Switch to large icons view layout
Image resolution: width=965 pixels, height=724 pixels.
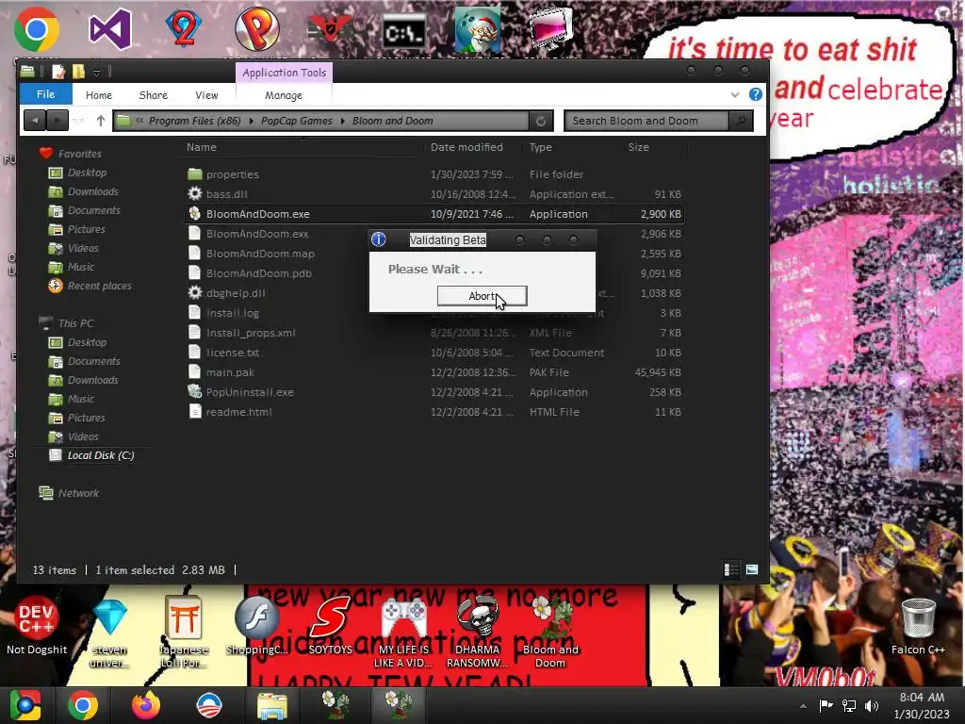click(752, 569)
